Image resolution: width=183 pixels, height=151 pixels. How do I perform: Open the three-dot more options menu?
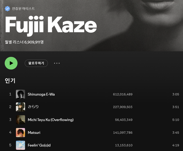(x=57, y=63)
